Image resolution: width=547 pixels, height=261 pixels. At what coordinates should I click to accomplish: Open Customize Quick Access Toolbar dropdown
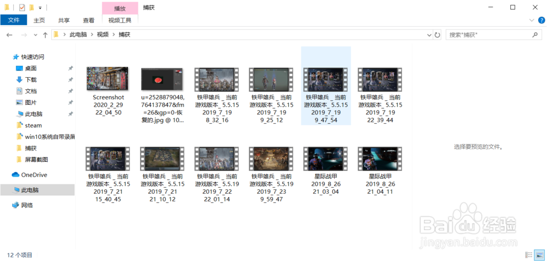point(40,8)
